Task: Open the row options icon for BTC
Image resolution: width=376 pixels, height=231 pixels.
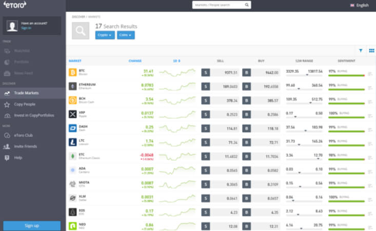Action: point(370,74)
